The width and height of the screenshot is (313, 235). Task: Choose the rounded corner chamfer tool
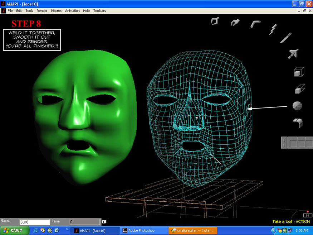point(298,123)
